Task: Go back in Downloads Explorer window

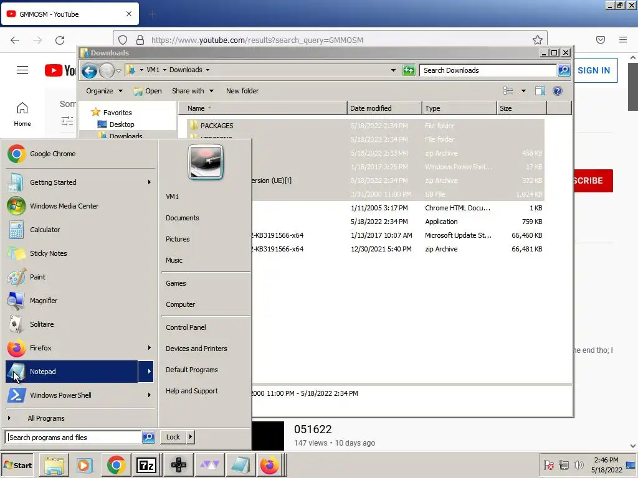Action: coord(89,71)
